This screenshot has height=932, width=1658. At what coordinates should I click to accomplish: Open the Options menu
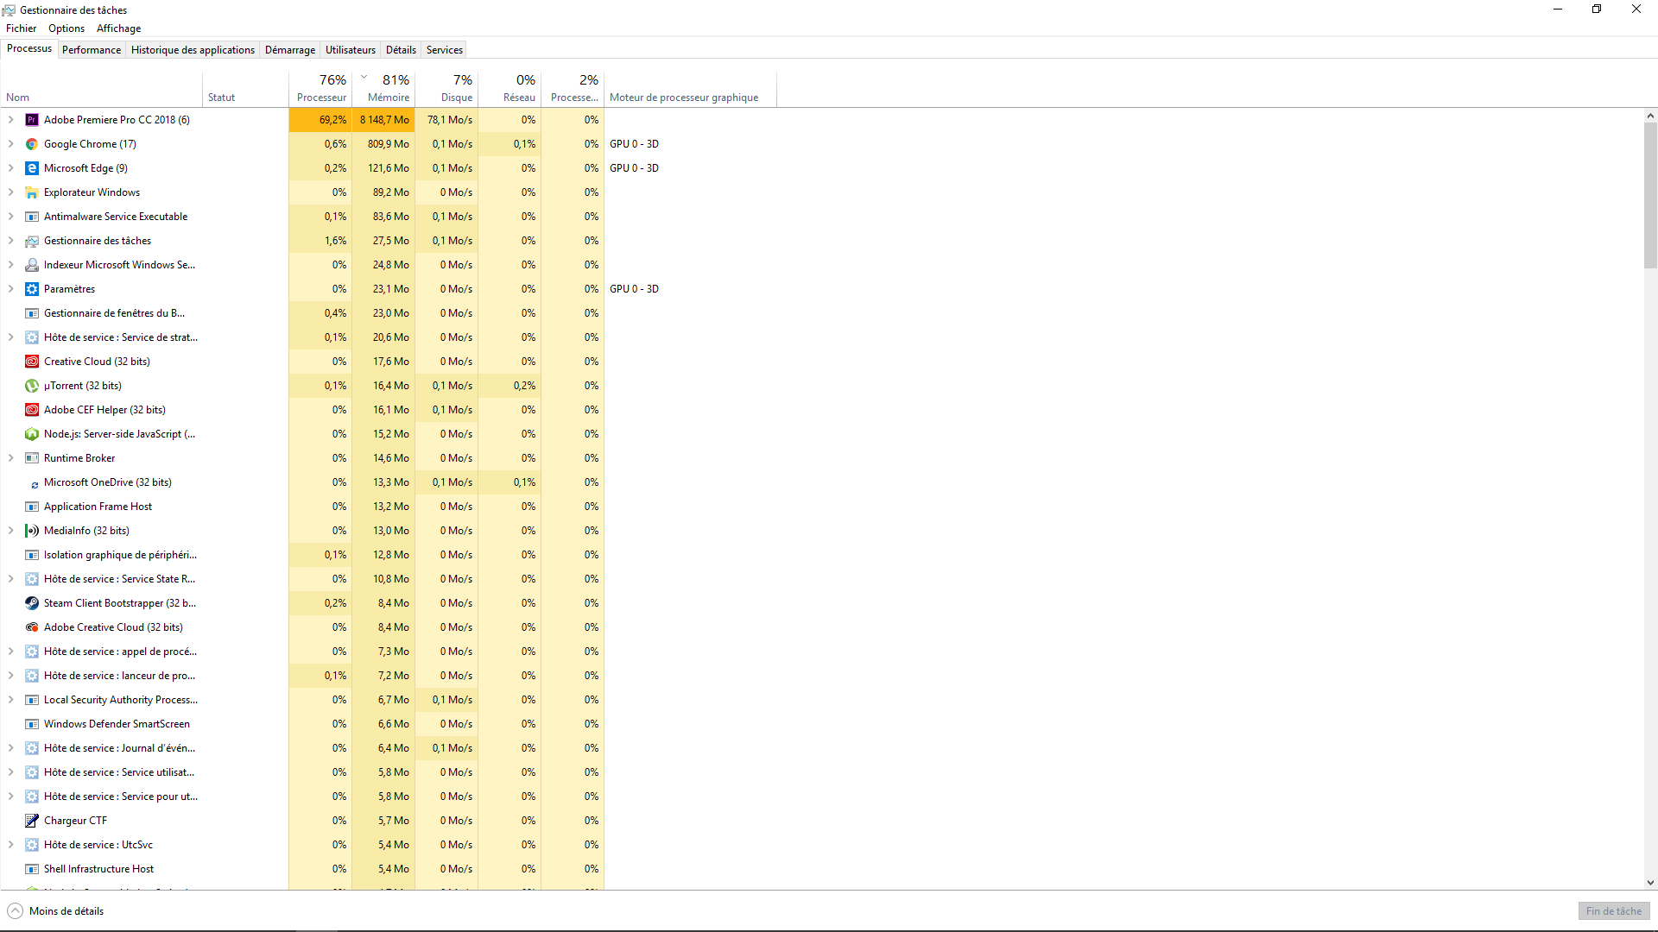(66, 28)
